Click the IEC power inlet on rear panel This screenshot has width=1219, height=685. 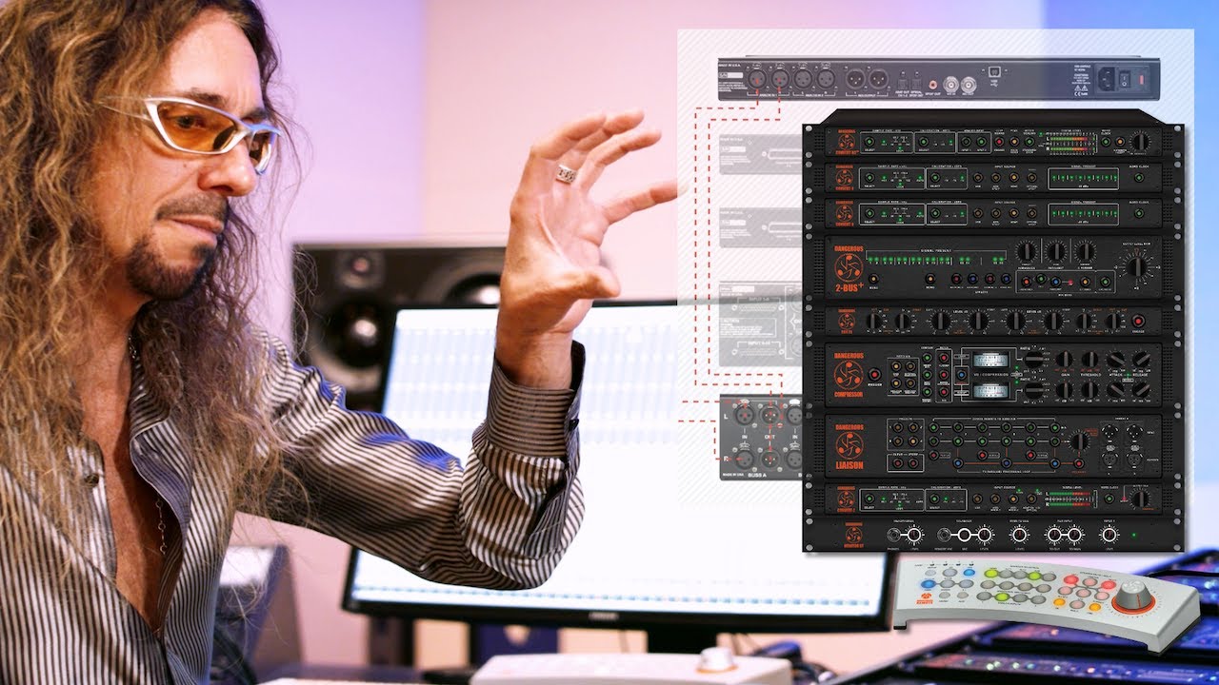tap(1108, 79)
